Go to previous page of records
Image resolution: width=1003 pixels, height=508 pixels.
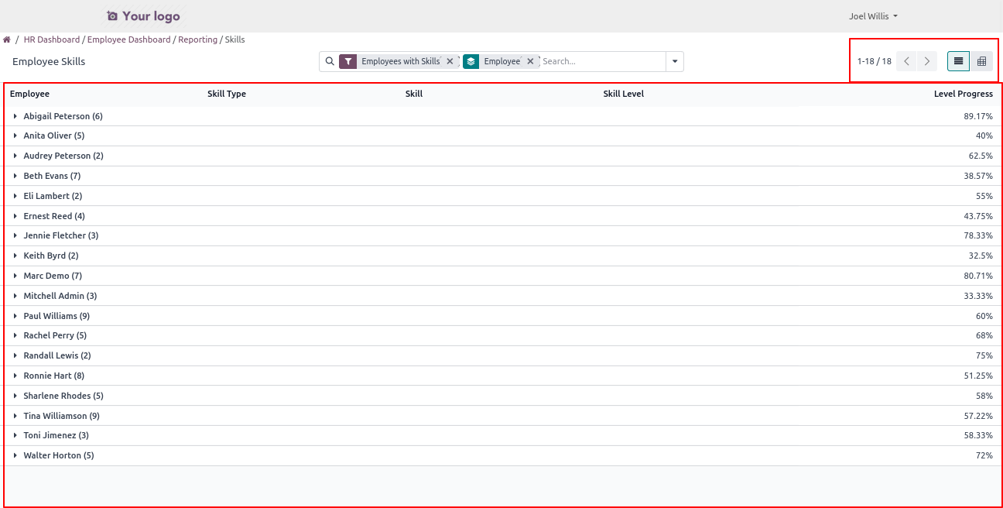907,61
